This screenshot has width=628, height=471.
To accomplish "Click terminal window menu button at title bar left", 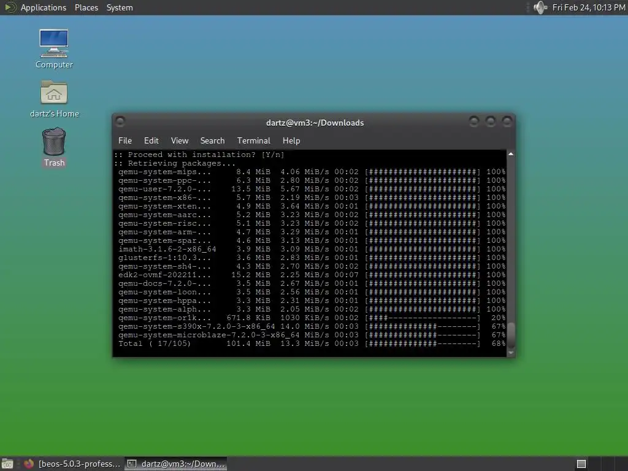I will [x=120, y=121].
